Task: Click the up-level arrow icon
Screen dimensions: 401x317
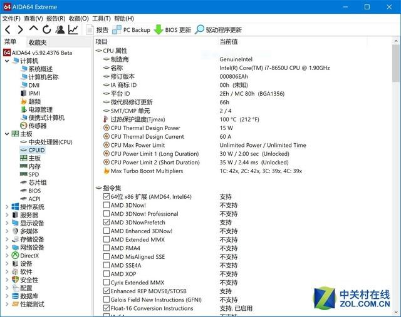Action: (x=33, y=29)
